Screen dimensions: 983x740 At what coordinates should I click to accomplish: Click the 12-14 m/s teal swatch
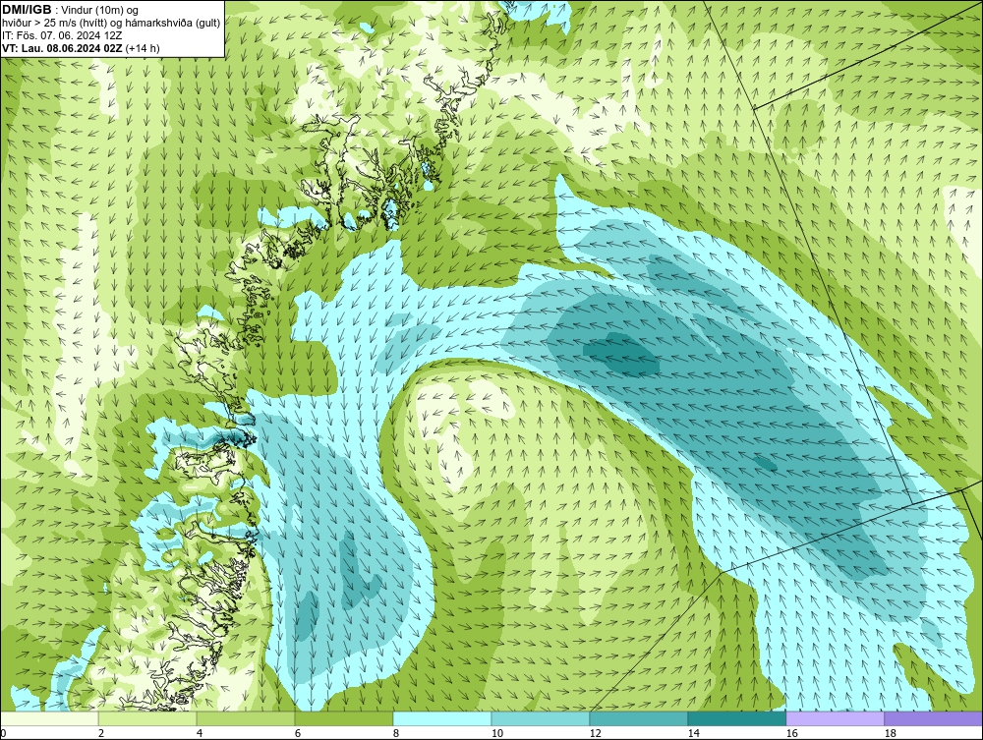coord(639,718)
